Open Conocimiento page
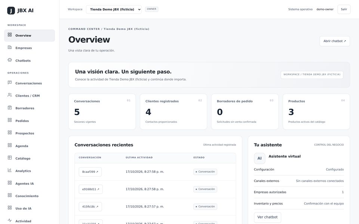The image size is (359, 224). pos(30,196)
